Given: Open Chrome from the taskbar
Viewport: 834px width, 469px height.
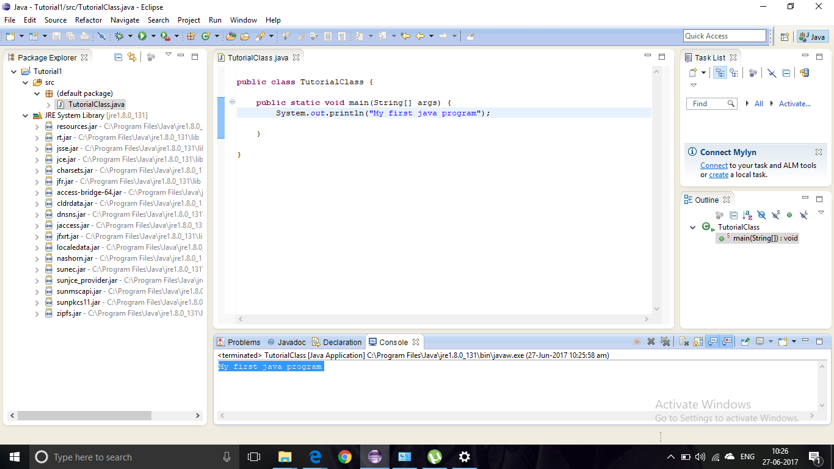Looking at the screenshot, I should [x=345, y=457].
